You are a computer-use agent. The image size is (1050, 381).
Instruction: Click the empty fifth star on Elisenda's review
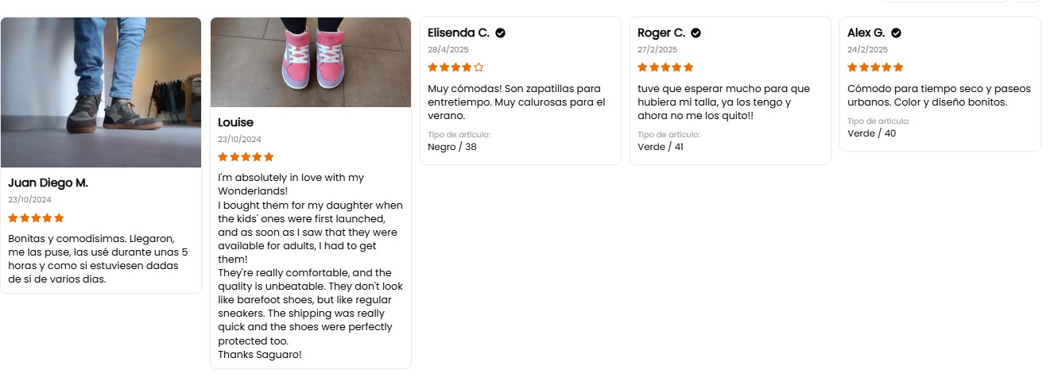[479, 67]
